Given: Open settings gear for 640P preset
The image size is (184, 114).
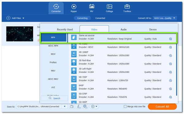Looking at the screenshot, I should pyautogui.click(x=171, y=89).
